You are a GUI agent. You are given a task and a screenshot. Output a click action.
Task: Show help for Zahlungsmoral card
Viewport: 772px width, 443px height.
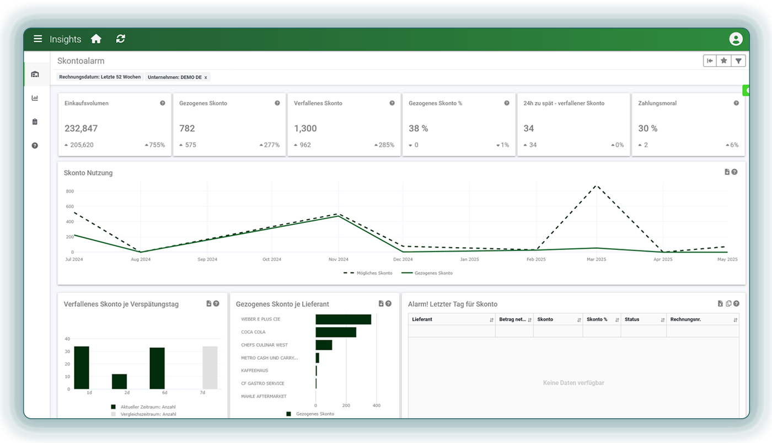[x=736, y=103]
